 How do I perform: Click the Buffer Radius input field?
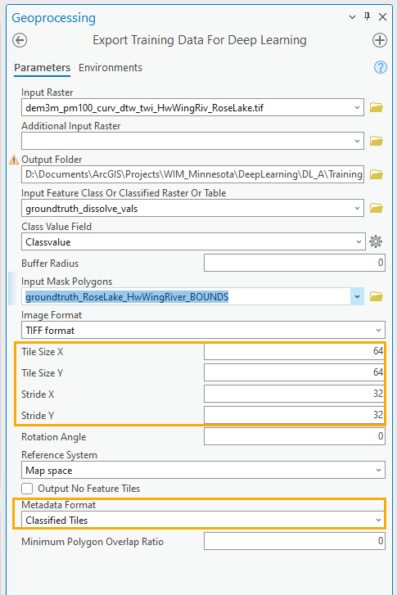[x=295, y=263]
